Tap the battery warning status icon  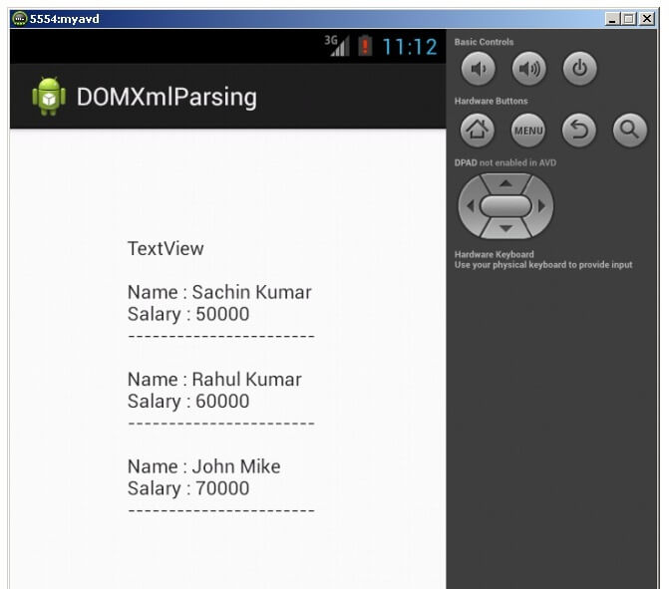(x=365, y=46)
